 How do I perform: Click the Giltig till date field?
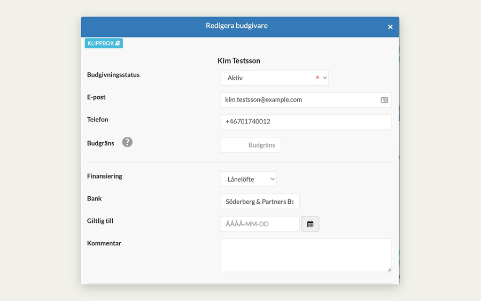point(260,223)
